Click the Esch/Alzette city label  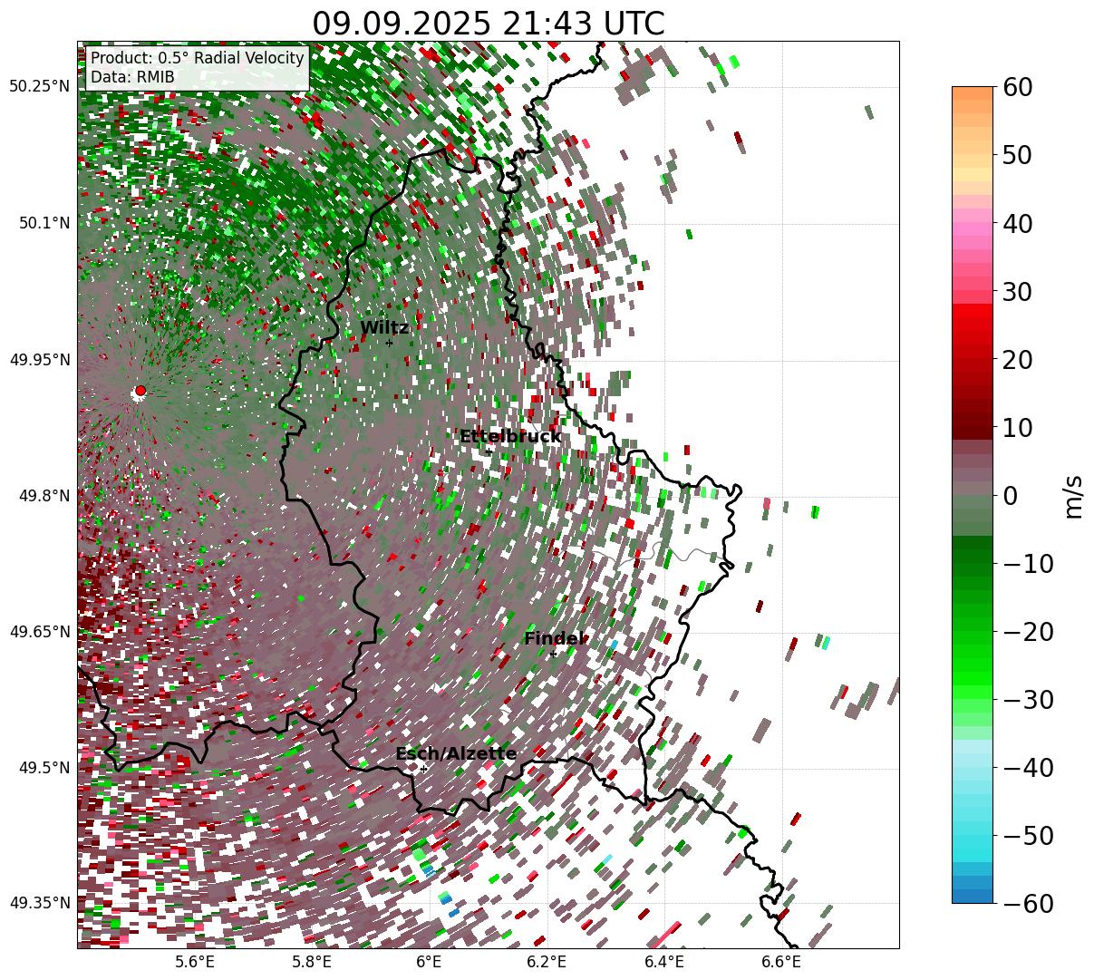pyautogui.click(x=456, y=754)
